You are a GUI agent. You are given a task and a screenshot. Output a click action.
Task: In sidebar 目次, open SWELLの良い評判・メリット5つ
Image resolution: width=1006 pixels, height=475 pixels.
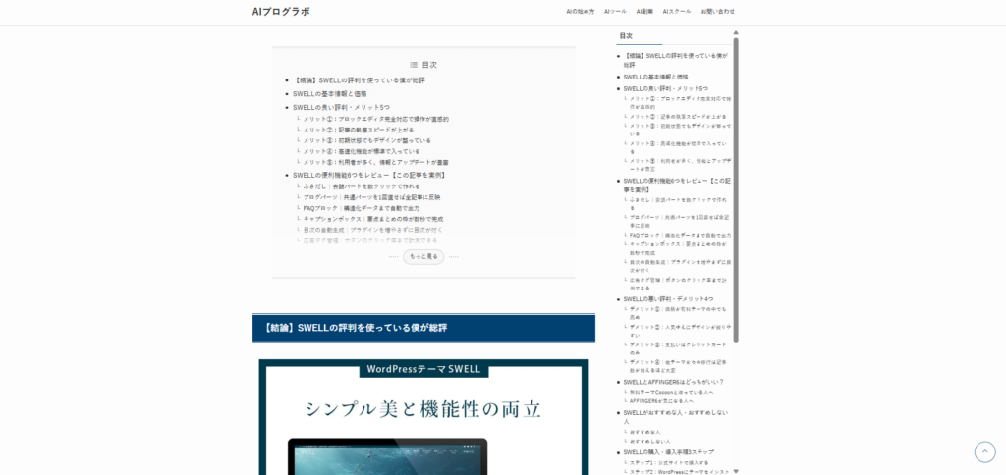[666, 88]
